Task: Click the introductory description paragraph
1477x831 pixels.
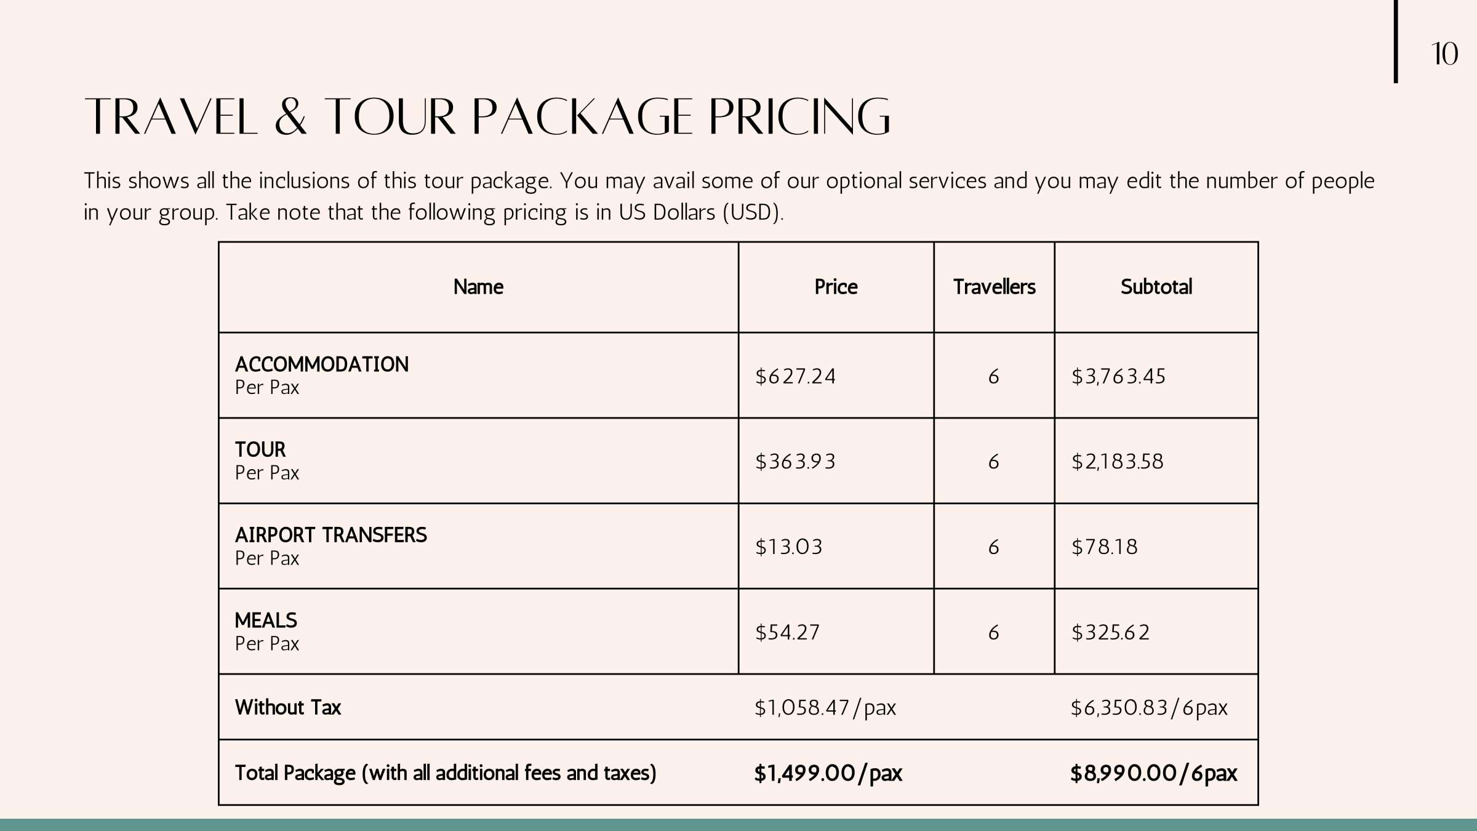Action: [729, 196]
